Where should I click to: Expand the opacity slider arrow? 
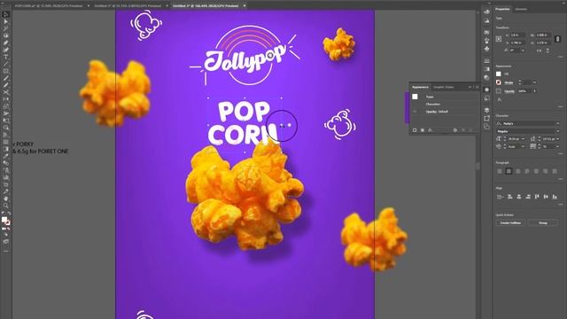click(x=534, y=91)
